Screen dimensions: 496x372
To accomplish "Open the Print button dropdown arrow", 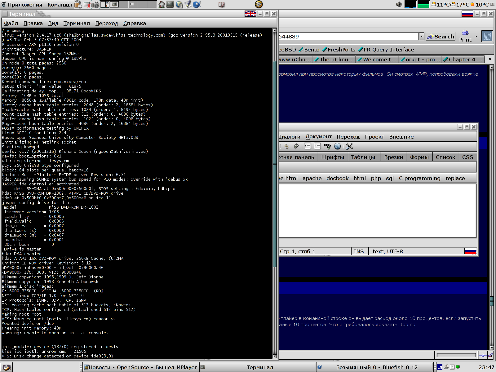I will (x=476, y=36).
